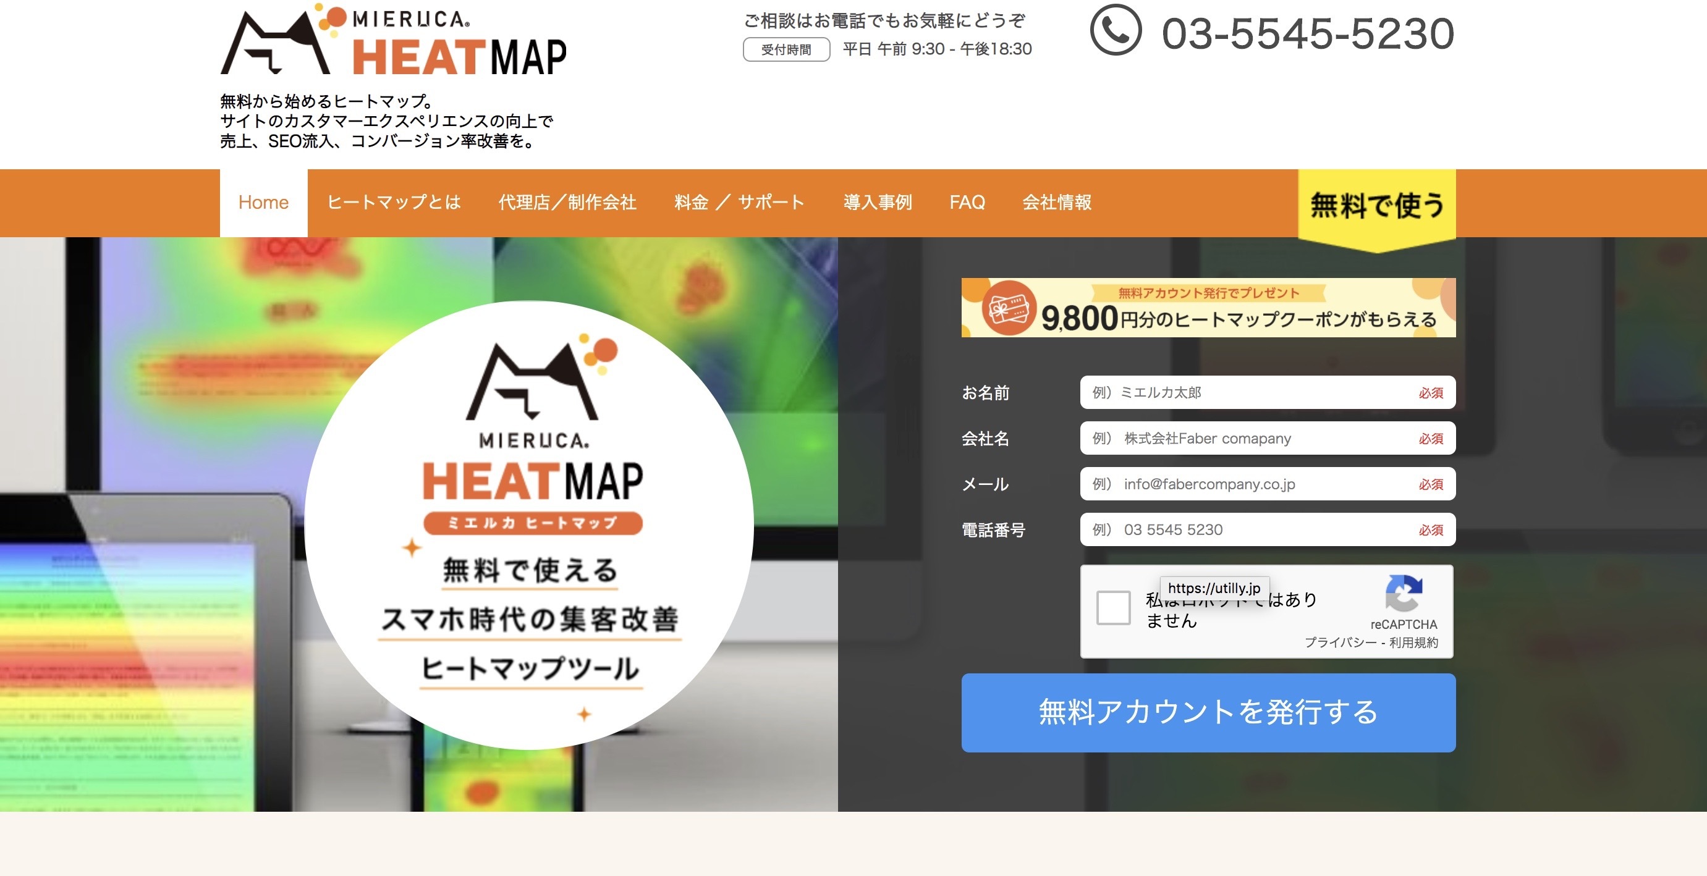Focus the 電話番号 input field

click(x=1267, y=529)
